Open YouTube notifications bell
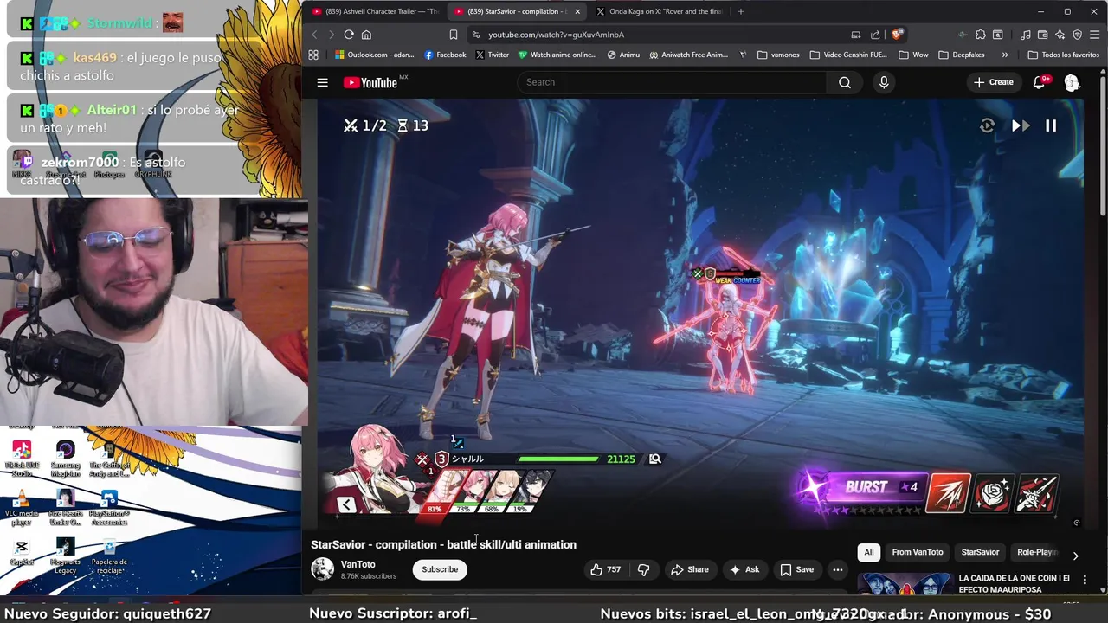This screenshot has height=623, width=1108. pos(1040,82)
